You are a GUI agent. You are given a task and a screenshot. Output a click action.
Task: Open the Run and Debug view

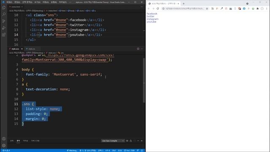tap(4, 28)
